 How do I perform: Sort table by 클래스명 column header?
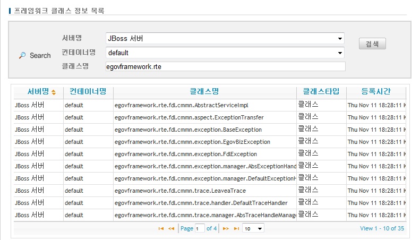(204, 91)
